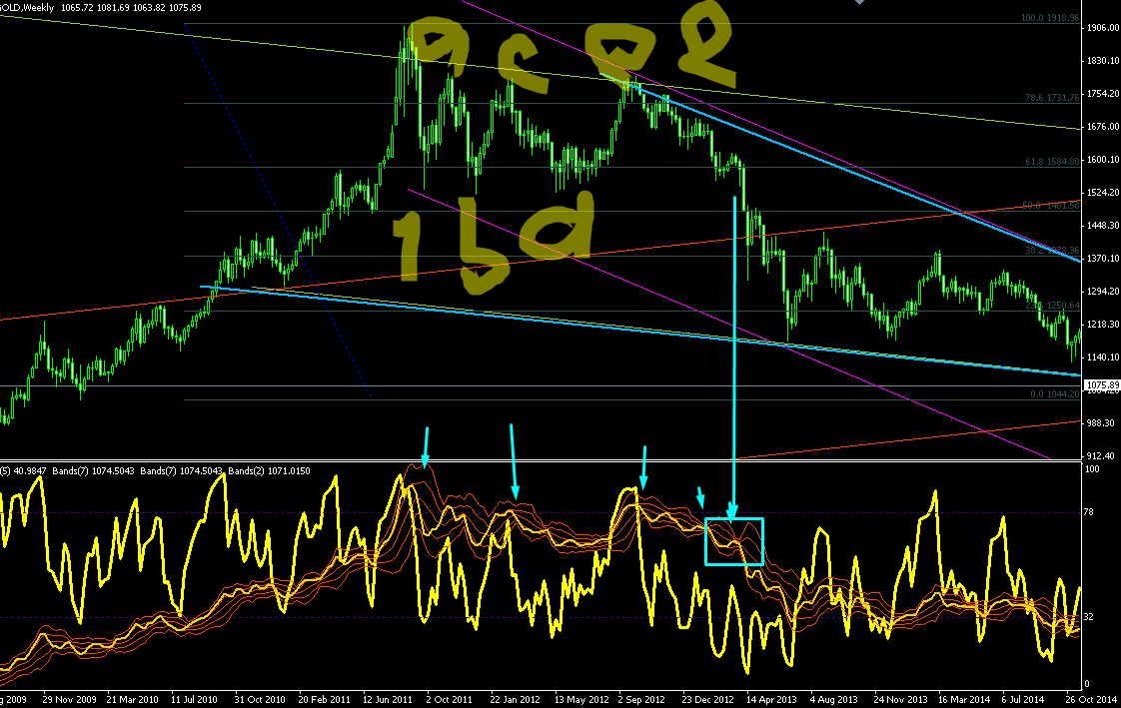Click the 23 Dec 2012 date label
Viewport: 1121px width, 708px height.
[x=707, y=699]
